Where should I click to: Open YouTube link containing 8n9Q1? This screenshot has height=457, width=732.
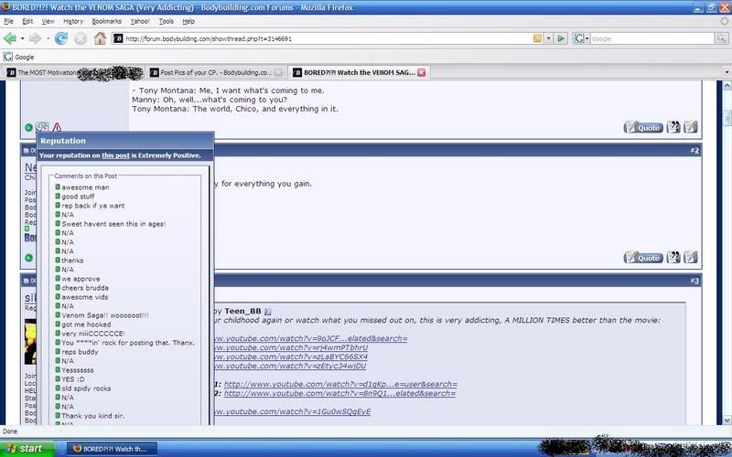coord(339,393)
